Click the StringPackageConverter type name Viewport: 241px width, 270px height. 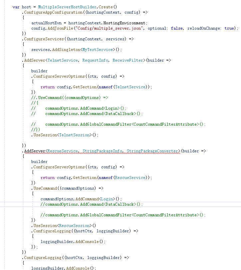152,151
